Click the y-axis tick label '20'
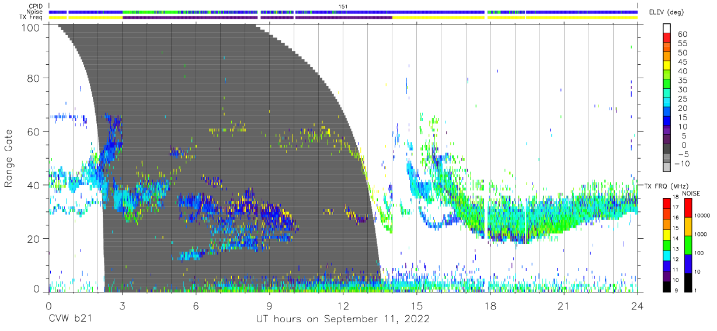The height and width of the screenshot is (331, 717). click(x=34, y=239)
